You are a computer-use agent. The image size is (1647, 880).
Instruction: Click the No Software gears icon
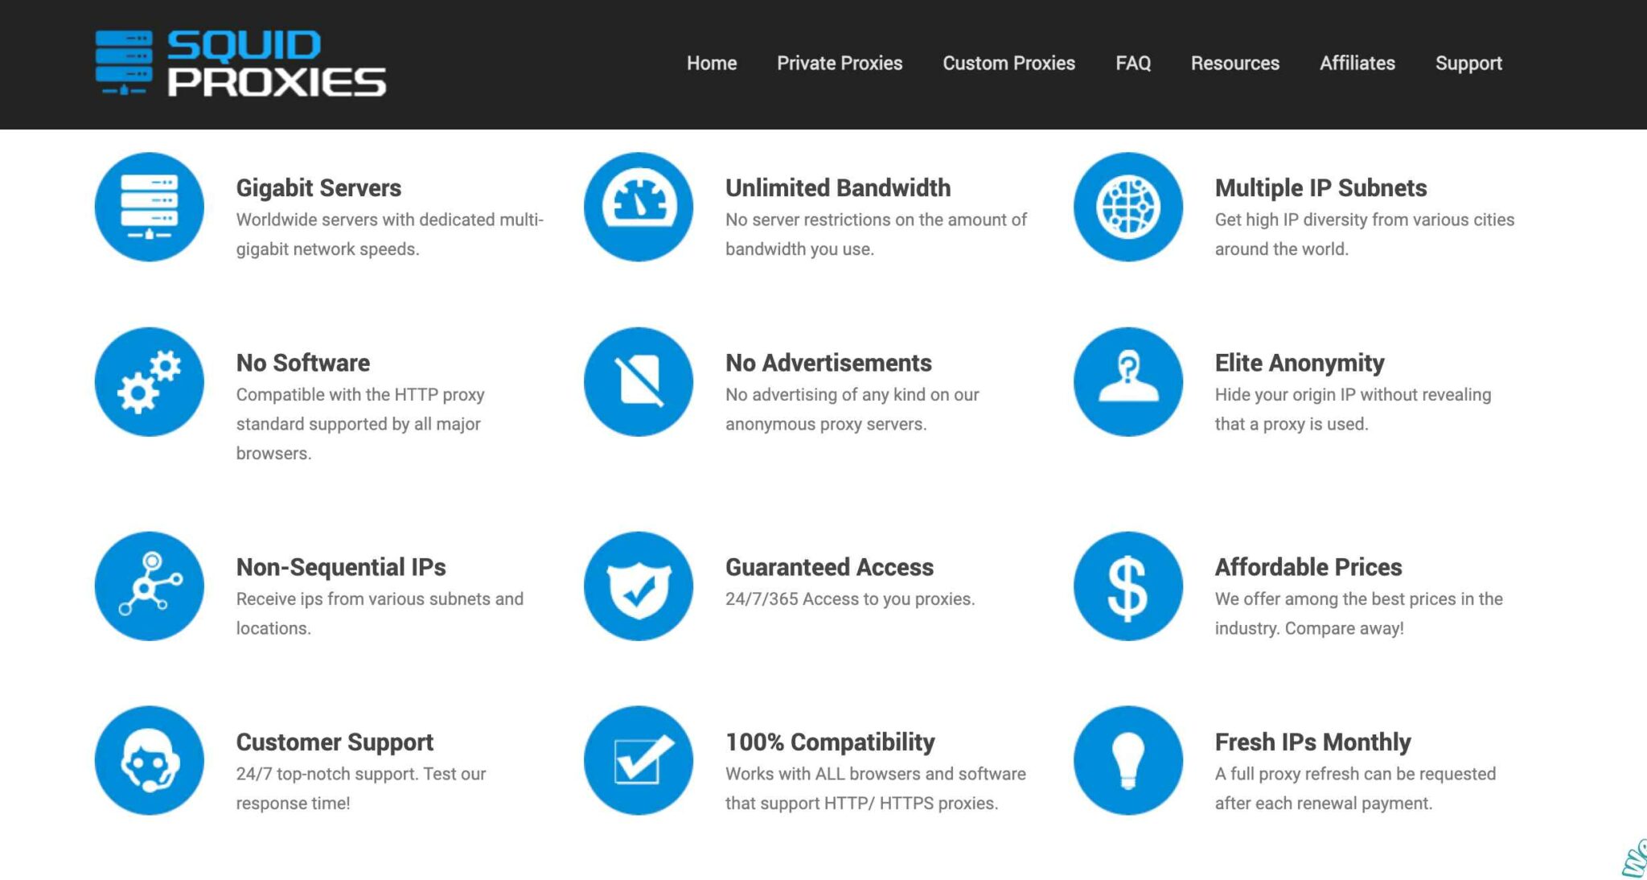point(148,381)
